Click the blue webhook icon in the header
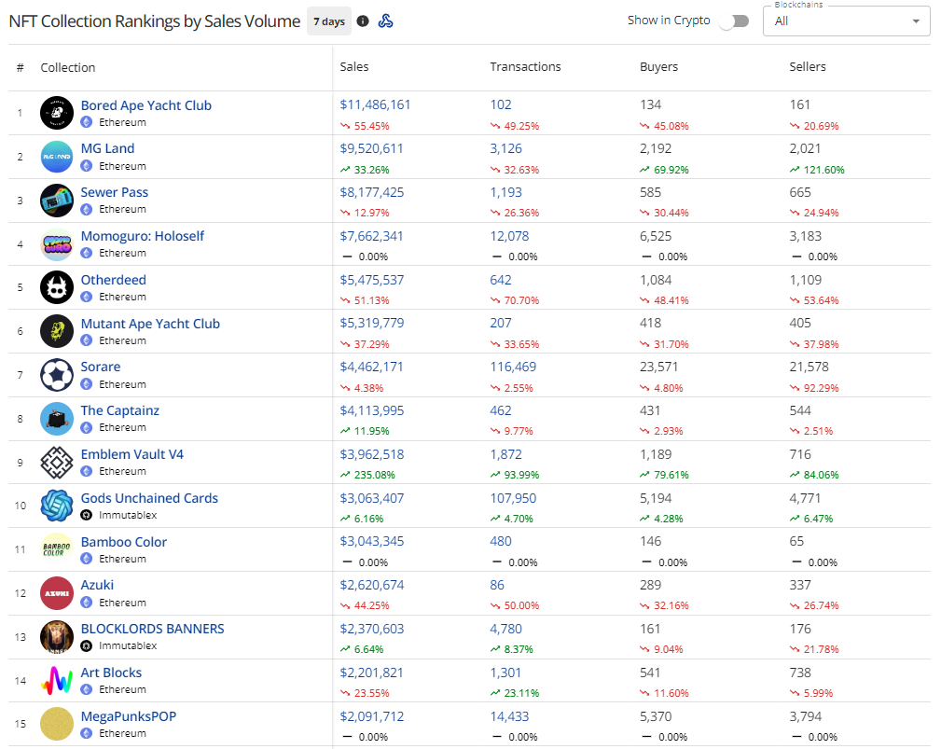The width and height of the screenshot is (941, 749). click(385, 21)
